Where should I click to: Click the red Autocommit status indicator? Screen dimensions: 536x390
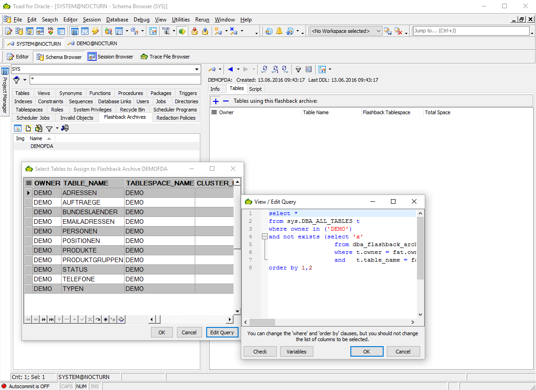pos(4,386)
